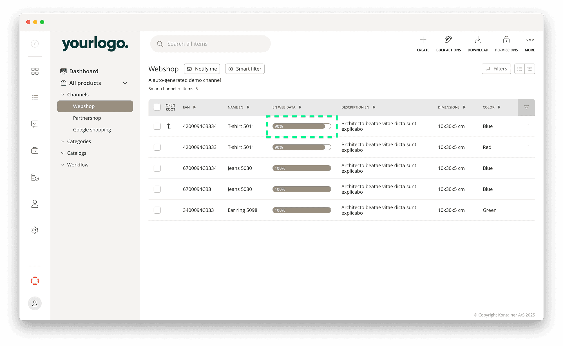Expand the All products dropdown
The image size is (563, 346).
point(125,83)
